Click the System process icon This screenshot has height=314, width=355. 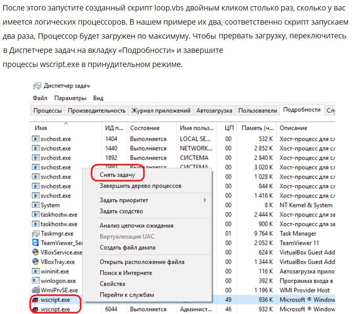36,205
